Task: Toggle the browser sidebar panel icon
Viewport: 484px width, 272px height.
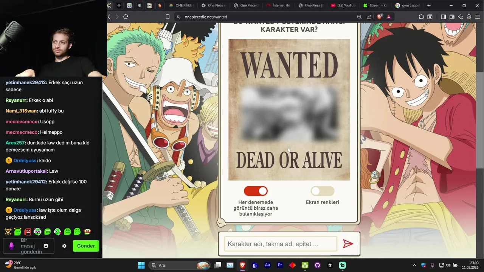Action: pos(444,17)
